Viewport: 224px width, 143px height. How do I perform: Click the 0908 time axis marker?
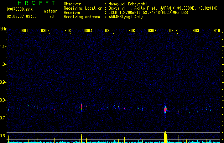pos(173,30)
